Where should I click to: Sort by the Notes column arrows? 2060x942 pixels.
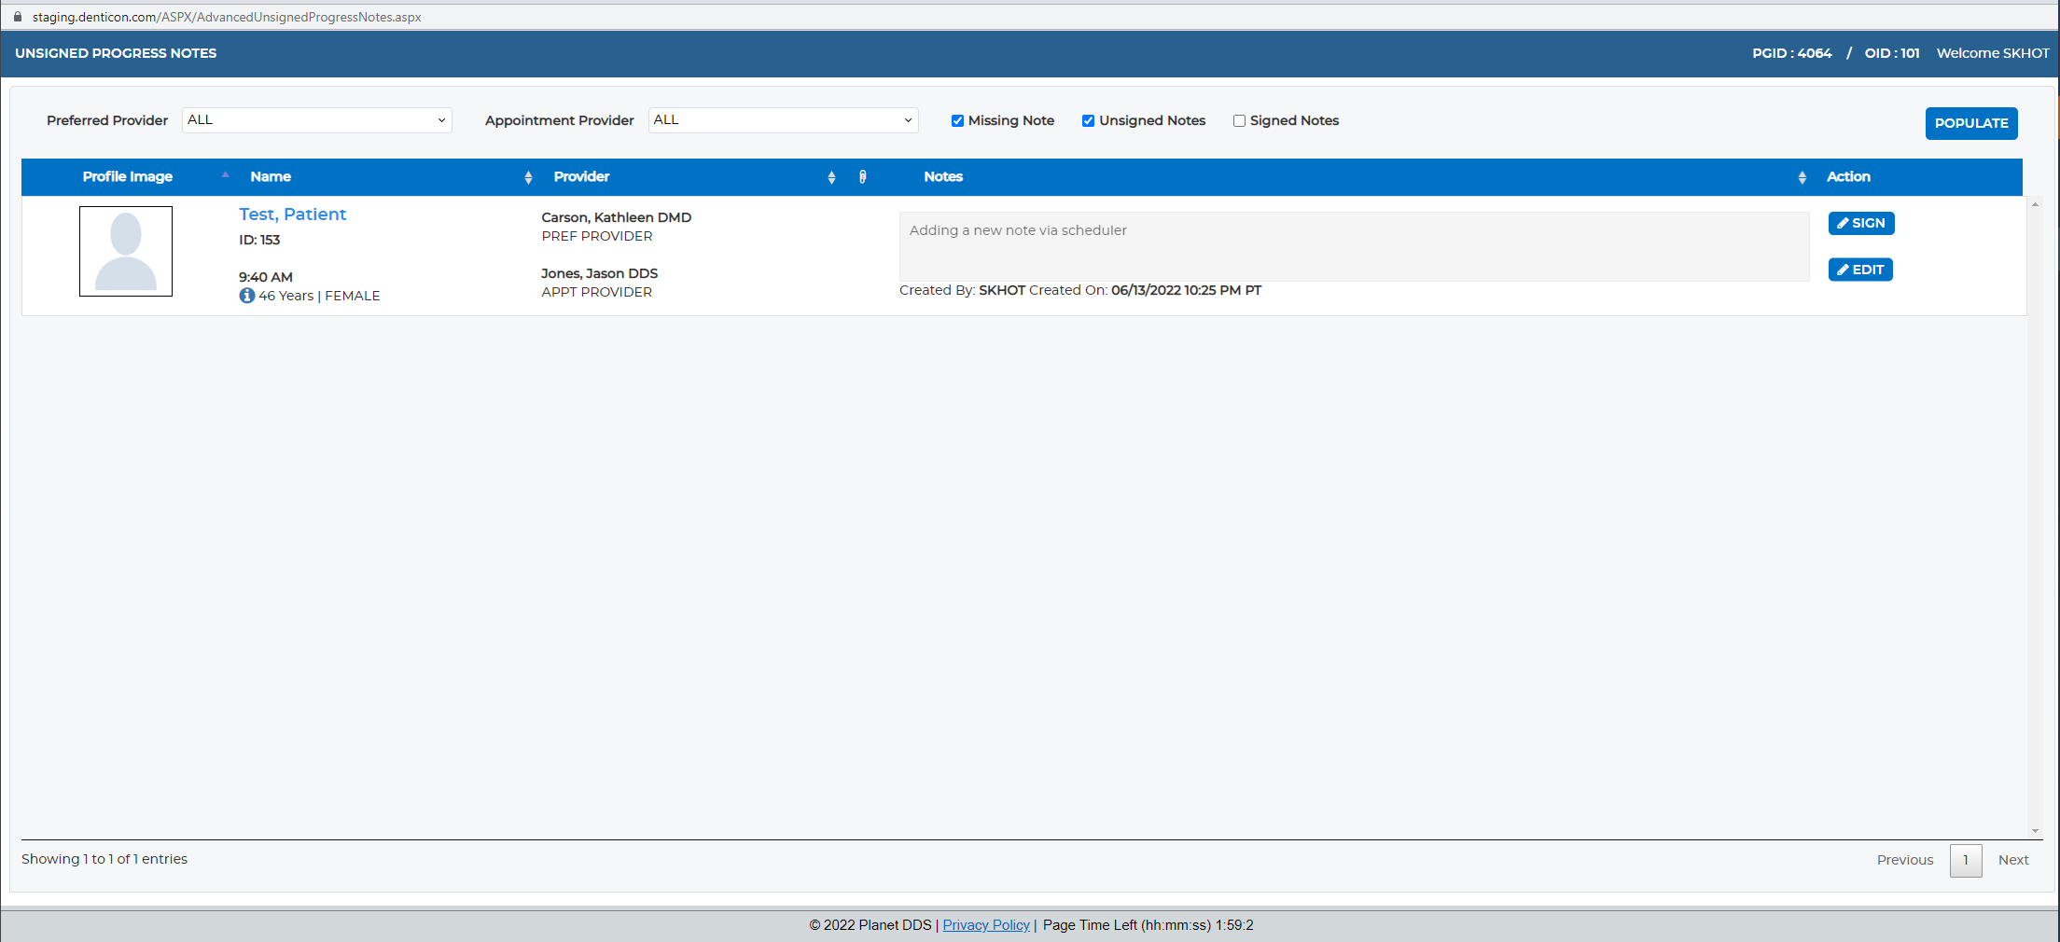pyautogui.click(x=1802, y=177)
